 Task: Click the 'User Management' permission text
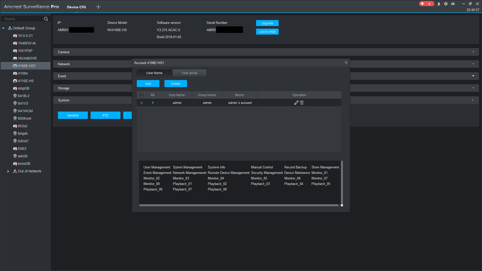pyautogui.click(x=157, y=167)
